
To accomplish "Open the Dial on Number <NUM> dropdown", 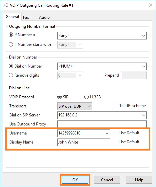I will (x=144, y=67).
